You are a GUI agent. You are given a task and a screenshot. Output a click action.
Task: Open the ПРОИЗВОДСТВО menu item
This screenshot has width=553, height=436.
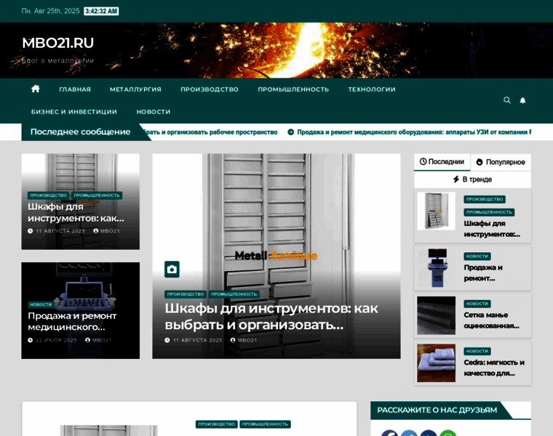pos(210,89)
